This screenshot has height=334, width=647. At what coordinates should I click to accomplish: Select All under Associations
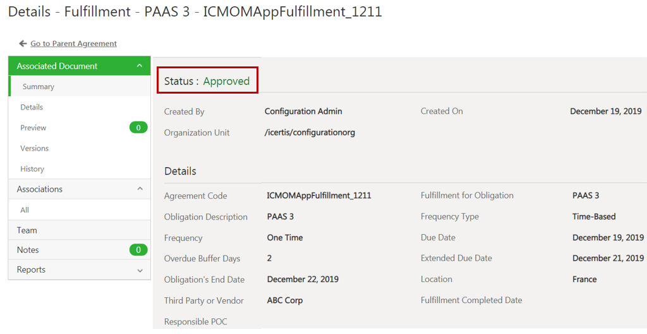25,210
